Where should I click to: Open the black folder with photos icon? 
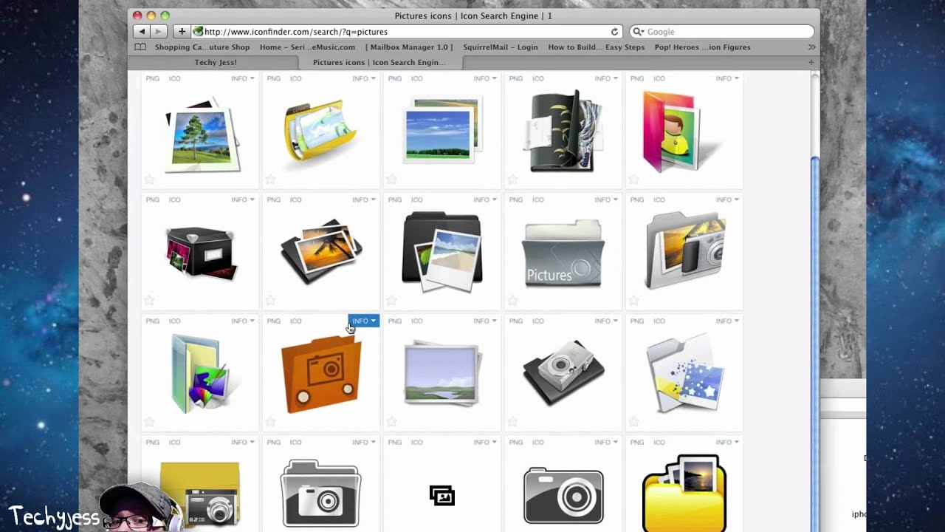tap(442, 250)
